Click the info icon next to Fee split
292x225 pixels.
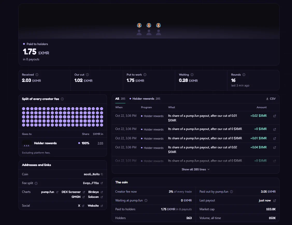click(x=36, y=183)
